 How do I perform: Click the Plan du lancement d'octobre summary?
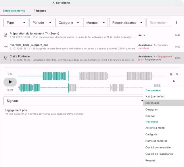point(84,37)
